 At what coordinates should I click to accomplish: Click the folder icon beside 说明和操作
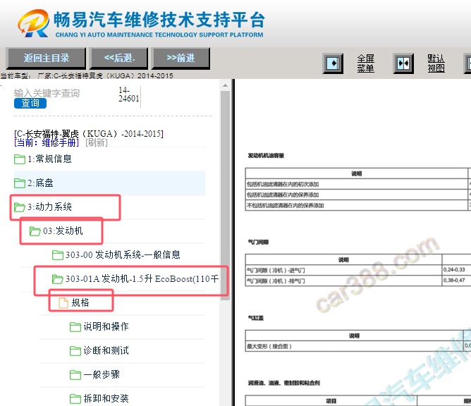75,327
